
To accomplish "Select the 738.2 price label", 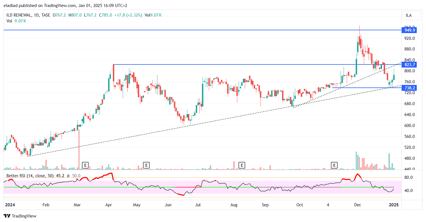I will pyautogui.click(x=409, y=88).
